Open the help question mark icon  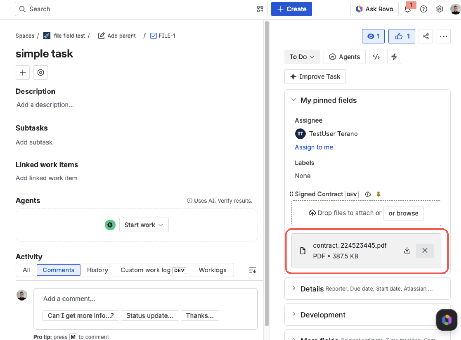click(x=423, y=9)
